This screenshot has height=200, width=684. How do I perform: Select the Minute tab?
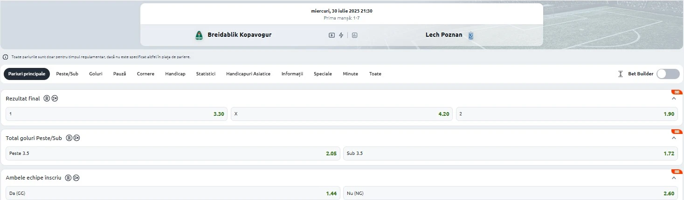[350, 74]
